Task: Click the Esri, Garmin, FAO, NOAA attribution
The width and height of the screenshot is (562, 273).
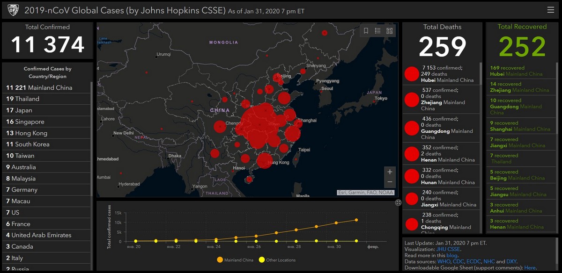Action: coord(365,193)
